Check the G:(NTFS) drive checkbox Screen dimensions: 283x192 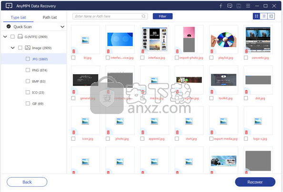12,37
